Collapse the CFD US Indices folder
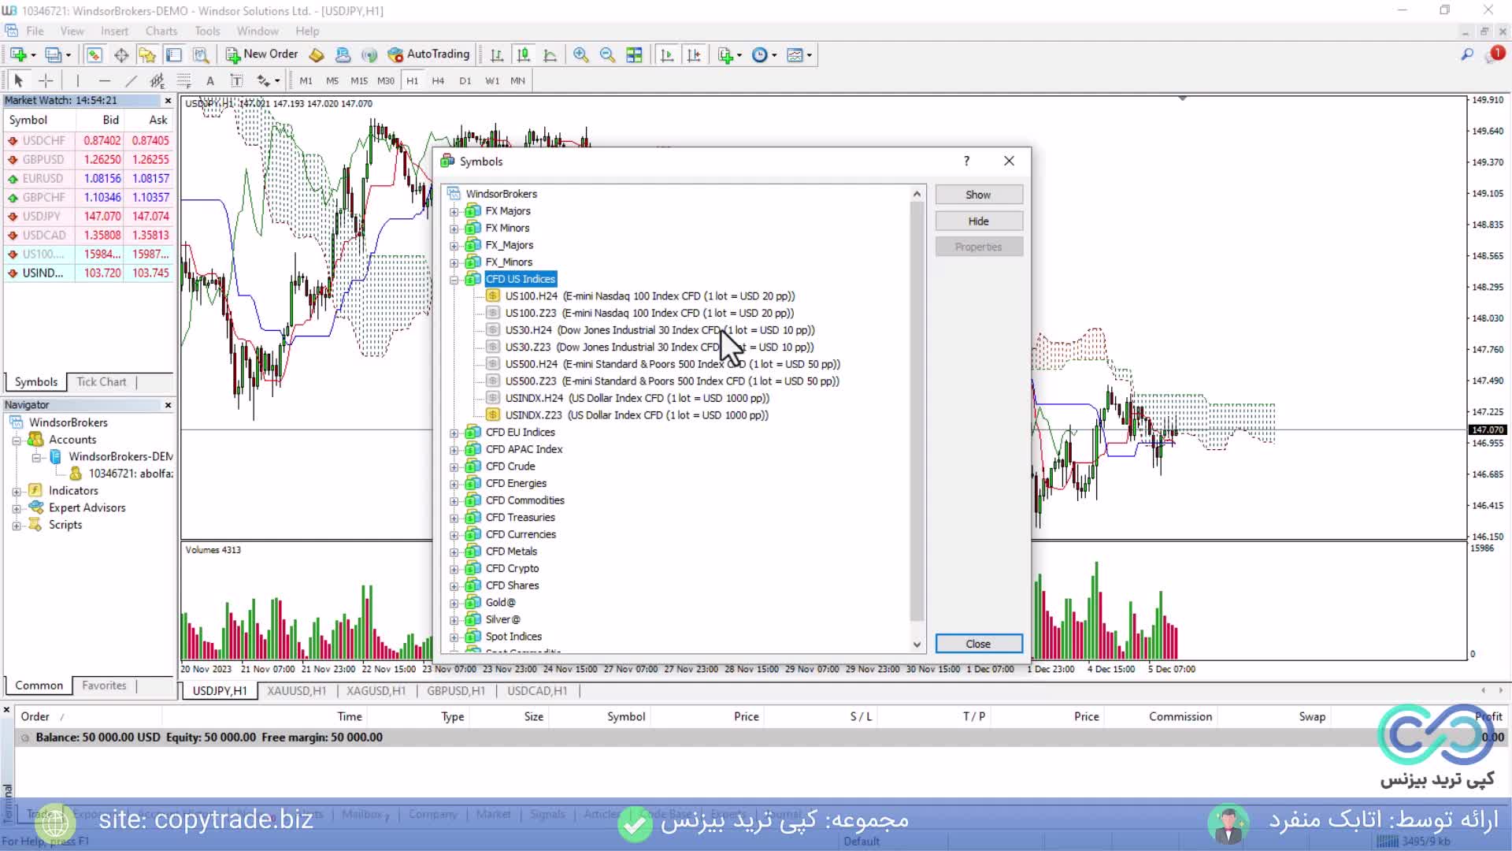 click(x=454, y=280)
